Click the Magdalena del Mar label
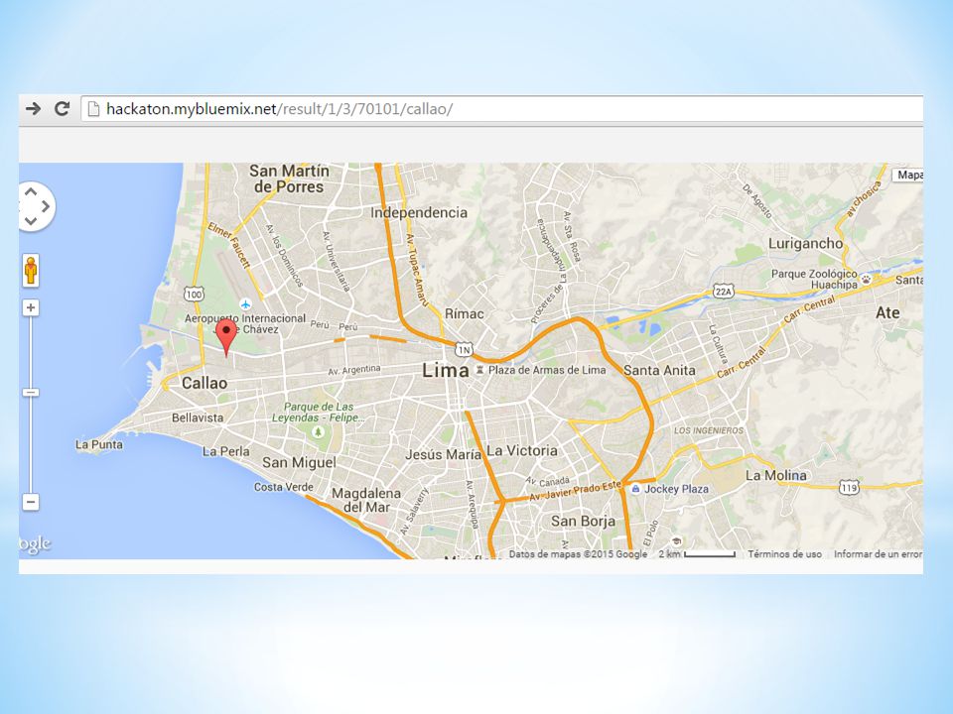Screen dimensions: 953x714 point(366,500)
